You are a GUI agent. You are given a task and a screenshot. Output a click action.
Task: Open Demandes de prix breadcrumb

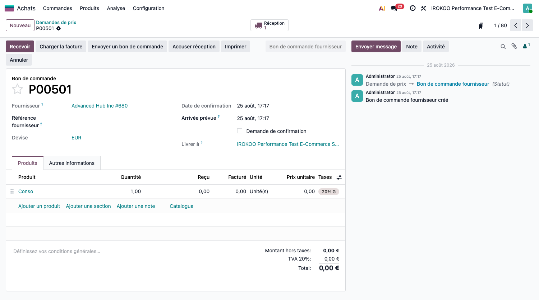tap(56, 22)
